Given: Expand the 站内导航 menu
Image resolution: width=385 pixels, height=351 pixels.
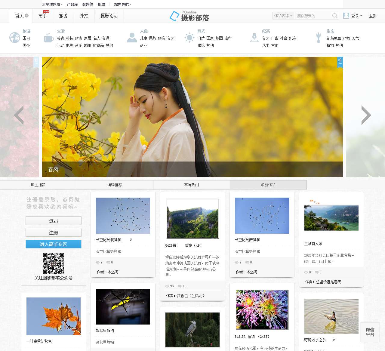Looking at the screenshot, I should (123, 4).
